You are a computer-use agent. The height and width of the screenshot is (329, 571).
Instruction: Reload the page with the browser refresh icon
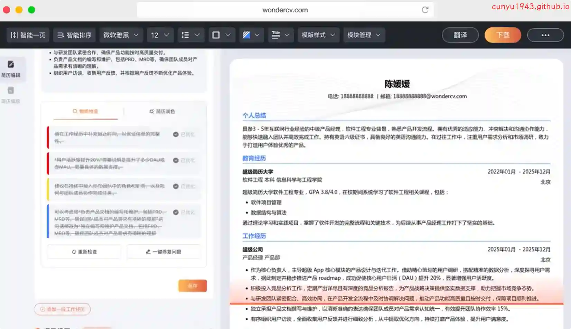(425, 10)
